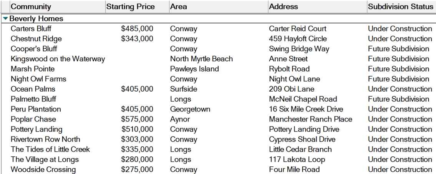
Task: Click the $343,000 starting price cell
Action: [137, 39]
